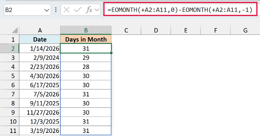Select row 8 header
This screenshot has width=260, height=136.
tap(10, 103)
